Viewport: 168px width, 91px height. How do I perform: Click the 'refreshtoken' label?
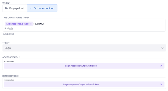click(9, 80)
